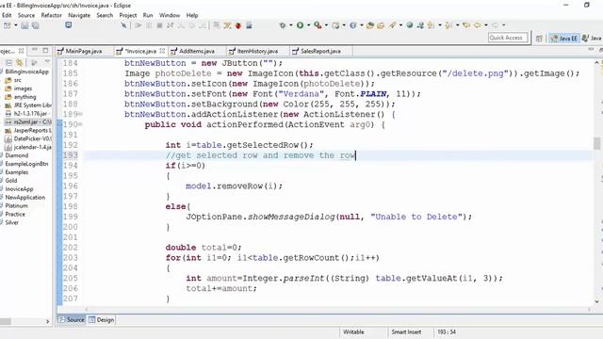Click the web browser globe icon

point(410,25)
